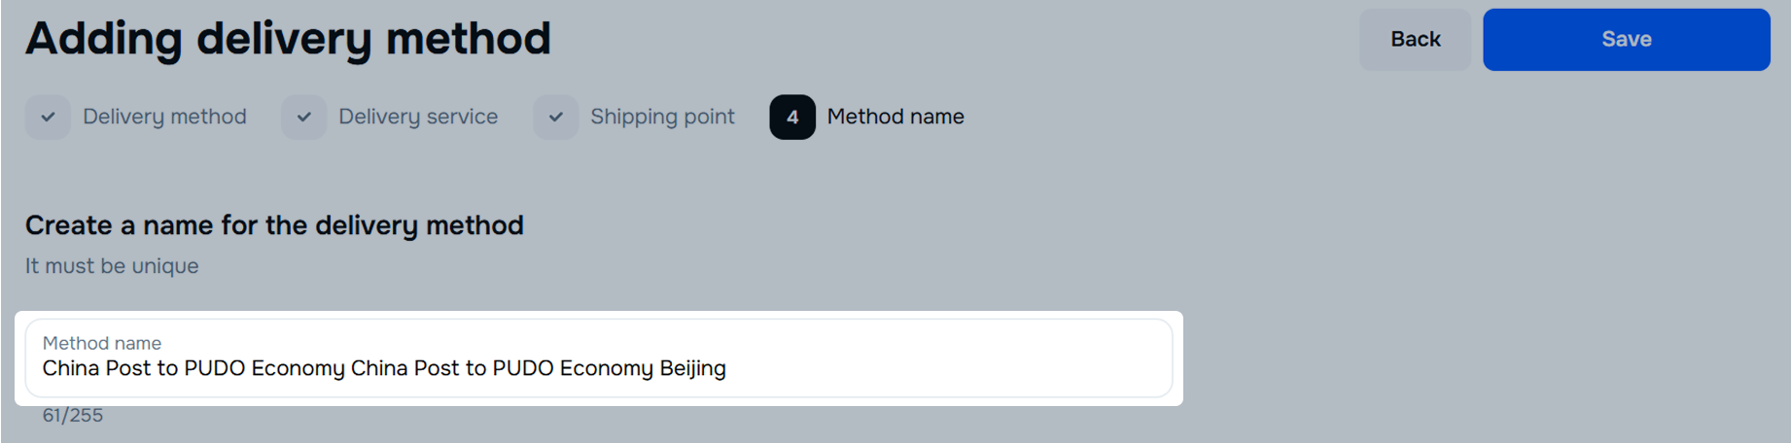Image resolution: width=1791 pixels, height=443 pixels.
Task: Click the 'It must be unique' hint
Action: click(x=112, y=266)
